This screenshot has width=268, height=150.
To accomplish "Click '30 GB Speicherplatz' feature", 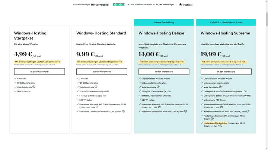I will (x=26, y=83).
